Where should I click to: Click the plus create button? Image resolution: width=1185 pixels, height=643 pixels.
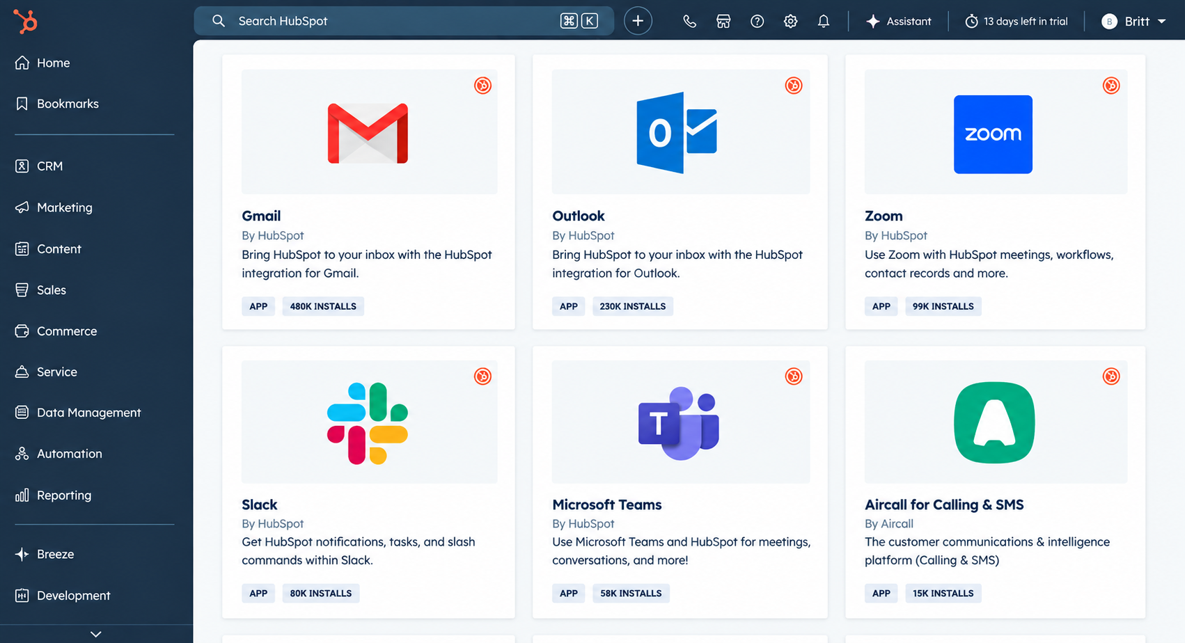click(638, 21)
